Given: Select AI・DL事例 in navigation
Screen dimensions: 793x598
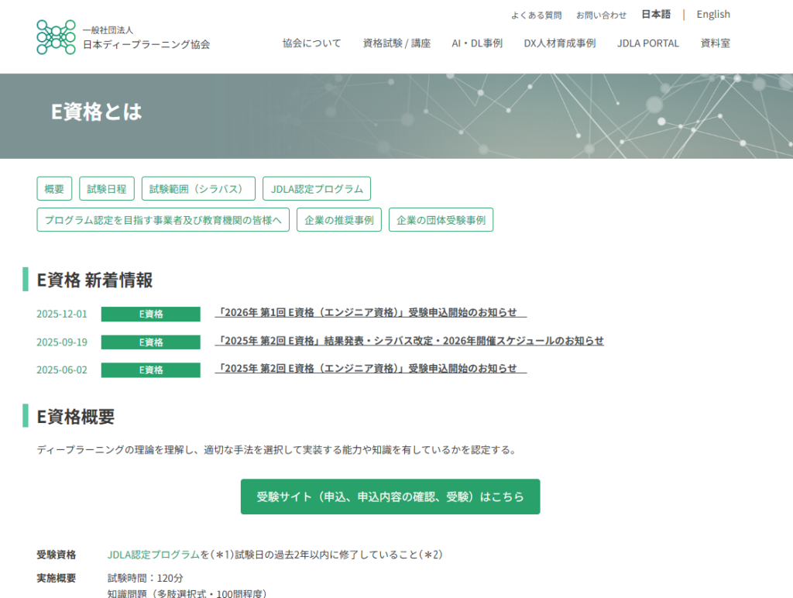Looking at the screenshot, I should click(x=477, y=43).
